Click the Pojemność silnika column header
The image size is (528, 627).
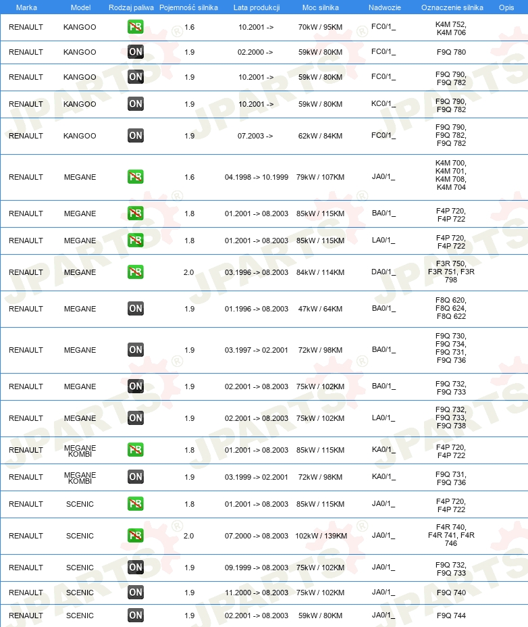pyautogui.click(x=188, y=7)
